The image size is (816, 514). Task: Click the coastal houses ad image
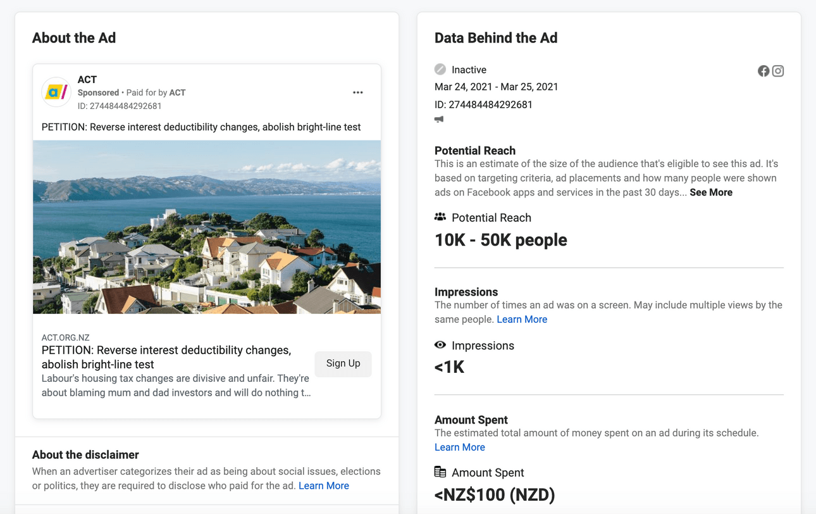tap(207, 227)
